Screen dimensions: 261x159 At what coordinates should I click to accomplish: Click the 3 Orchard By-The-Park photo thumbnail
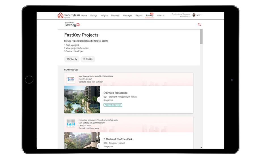(82, 141)
